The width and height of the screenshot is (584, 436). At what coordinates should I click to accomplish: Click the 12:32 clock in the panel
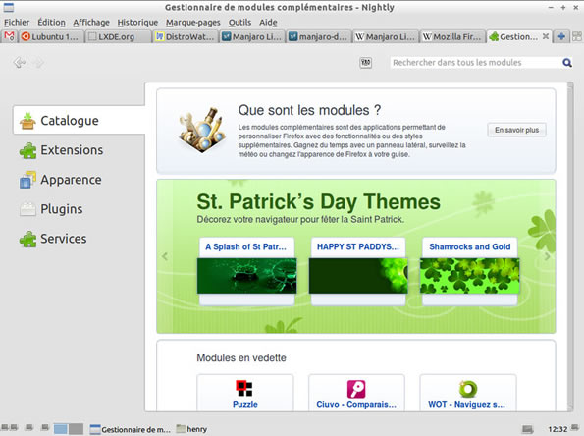[557, 429]
